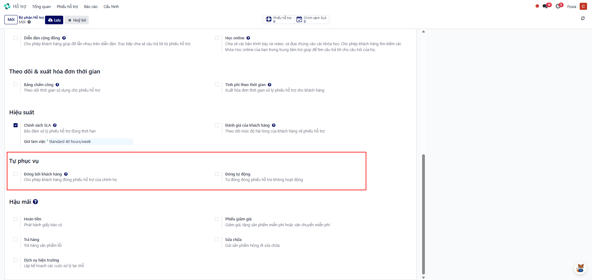The height and width of the screenshot is (280, 592).
Task: Click the help icon next to Chính sách SLA
Action: click(x=55, y=125)
